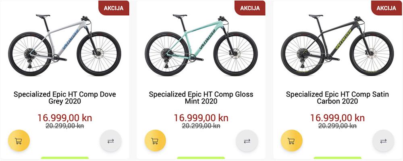The width and height of the screenshot is (403, 161).
Task: Click AKCIJA badge on Gloss Mint bike
Action: click(250, 8)
